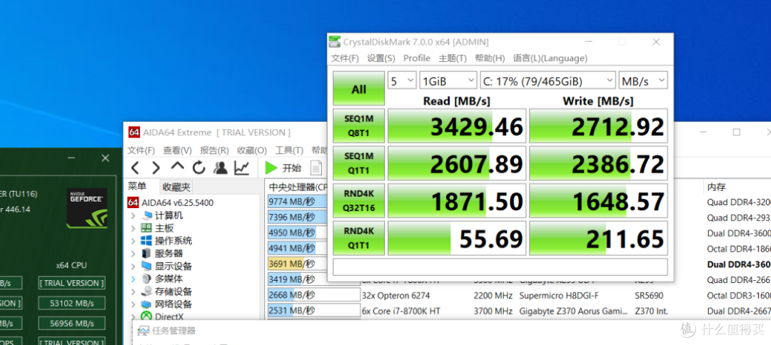Click the Gigabyte Z370 Aorus Gami... cell
Viewport: 771px width, 345px height.
pos(573,311)
